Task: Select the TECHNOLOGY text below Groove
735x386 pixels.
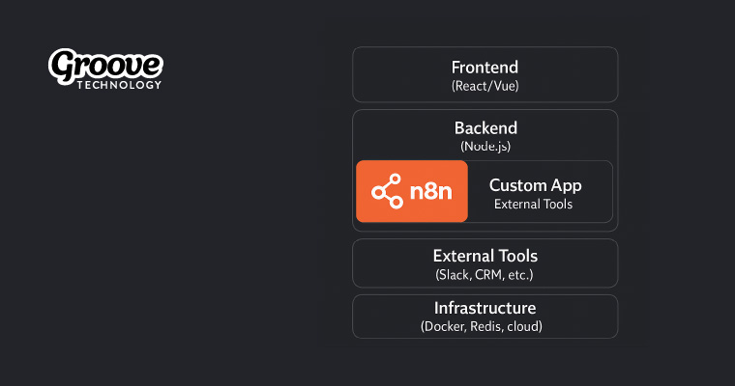Action: tap(118, 85)
